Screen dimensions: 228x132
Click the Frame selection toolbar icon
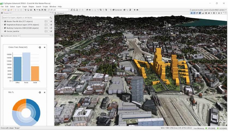pos(42,10)
